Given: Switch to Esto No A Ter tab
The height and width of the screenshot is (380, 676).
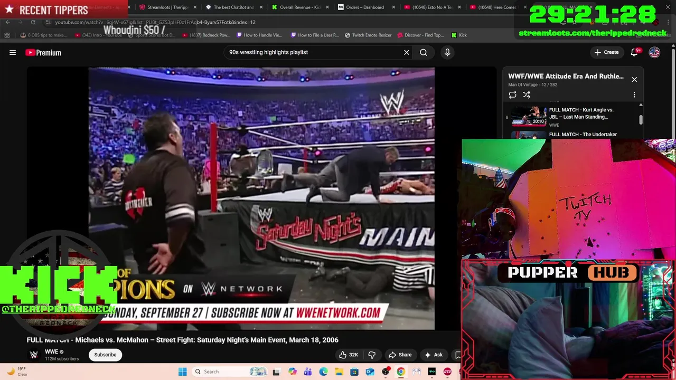Looking at the screenshot, I should coord(431,7).
